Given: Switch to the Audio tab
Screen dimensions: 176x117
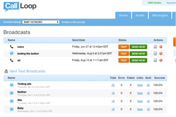Looking at the screenshot, I should [140, 15].
